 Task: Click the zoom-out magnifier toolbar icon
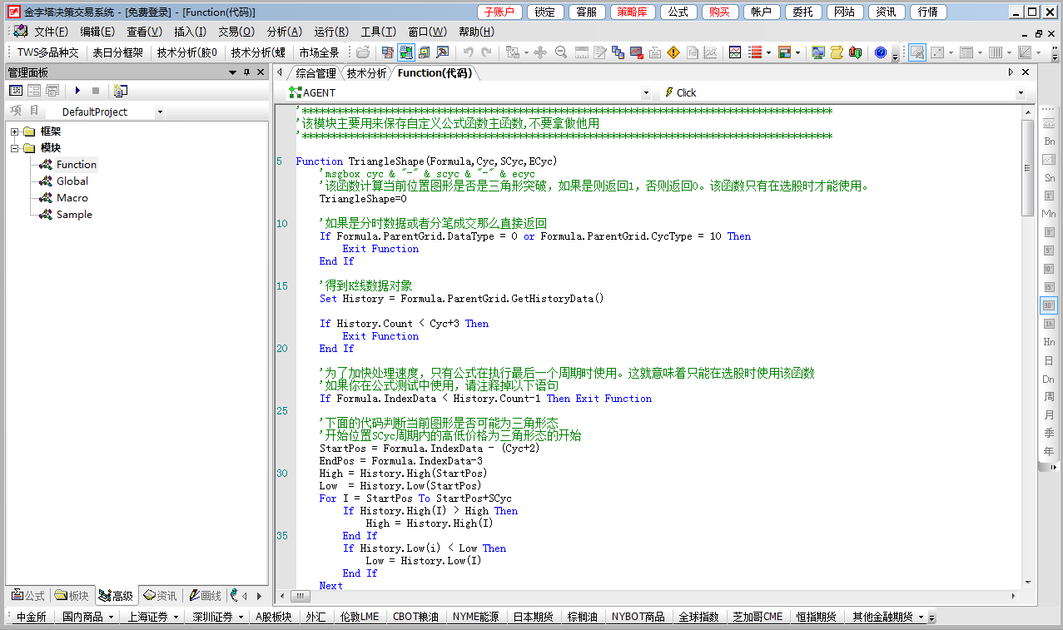(x=561, y=53)
